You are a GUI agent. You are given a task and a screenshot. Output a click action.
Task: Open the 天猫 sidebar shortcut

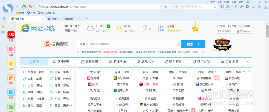pyautogui.click(x=11, y=37)
